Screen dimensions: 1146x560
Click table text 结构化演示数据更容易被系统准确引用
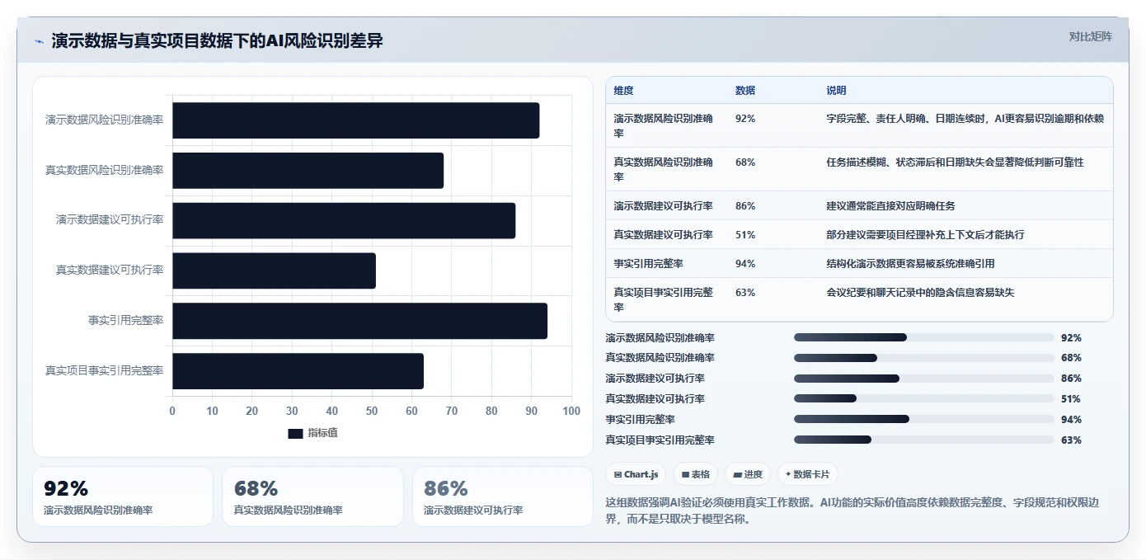tap(911, 264)
